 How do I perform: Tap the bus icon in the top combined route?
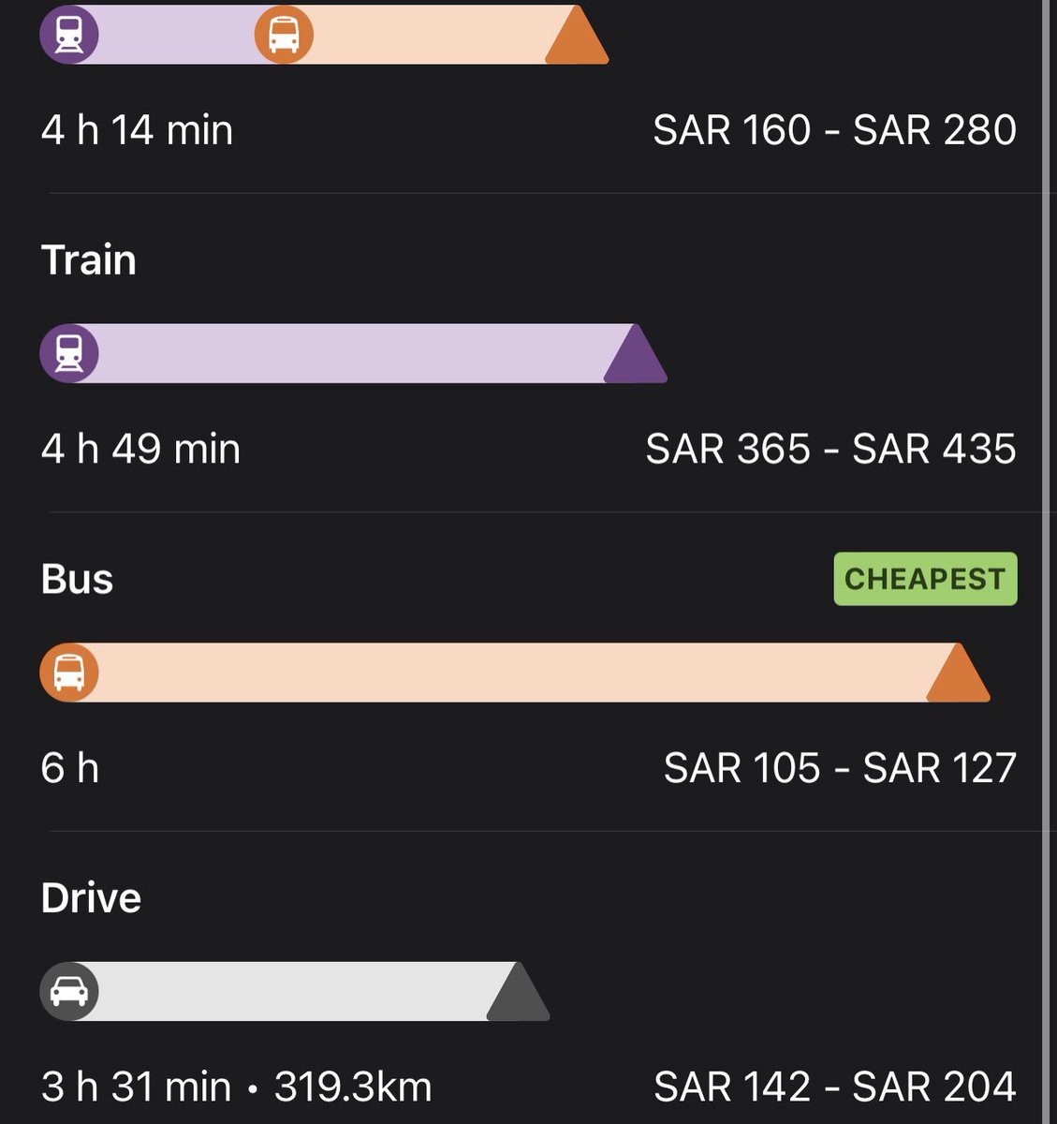pos(284,35)
